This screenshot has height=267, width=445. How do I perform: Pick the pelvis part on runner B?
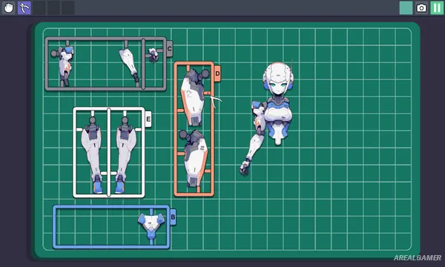[151, 226]
